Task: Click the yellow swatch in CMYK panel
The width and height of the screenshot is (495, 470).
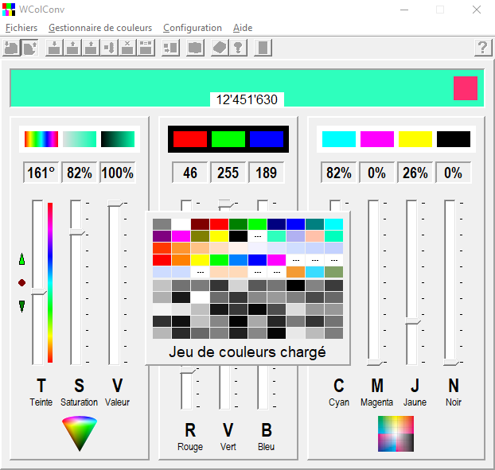Action: [x=415, y=139]
